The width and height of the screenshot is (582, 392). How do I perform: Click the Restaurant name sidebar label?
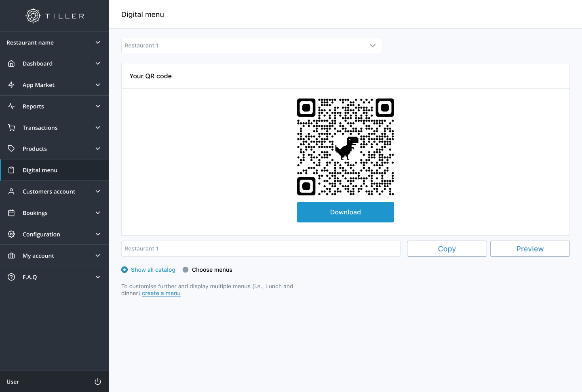pyautogui.click(x=30, y=42)
